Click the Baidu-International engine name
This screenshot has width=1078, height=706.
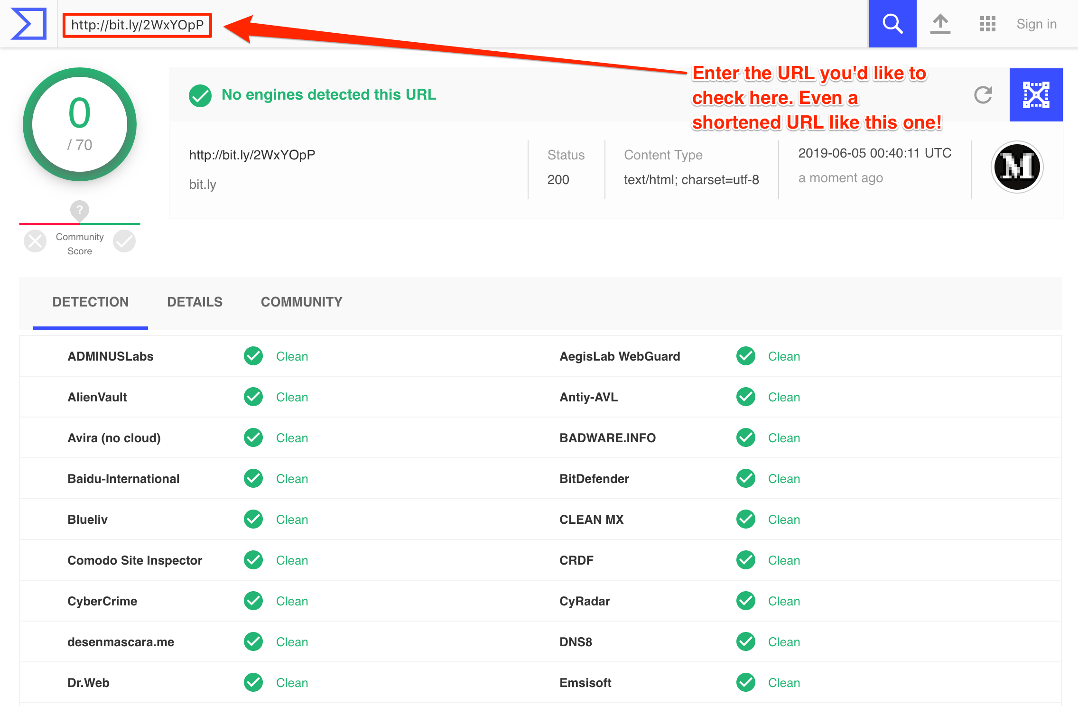coord(123,479)
